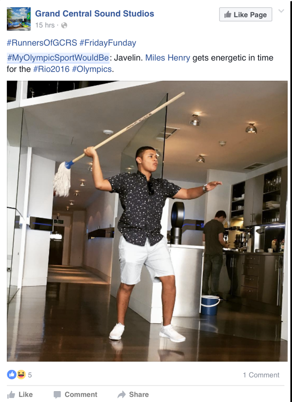View the 5 reactions count

[30, 375]
